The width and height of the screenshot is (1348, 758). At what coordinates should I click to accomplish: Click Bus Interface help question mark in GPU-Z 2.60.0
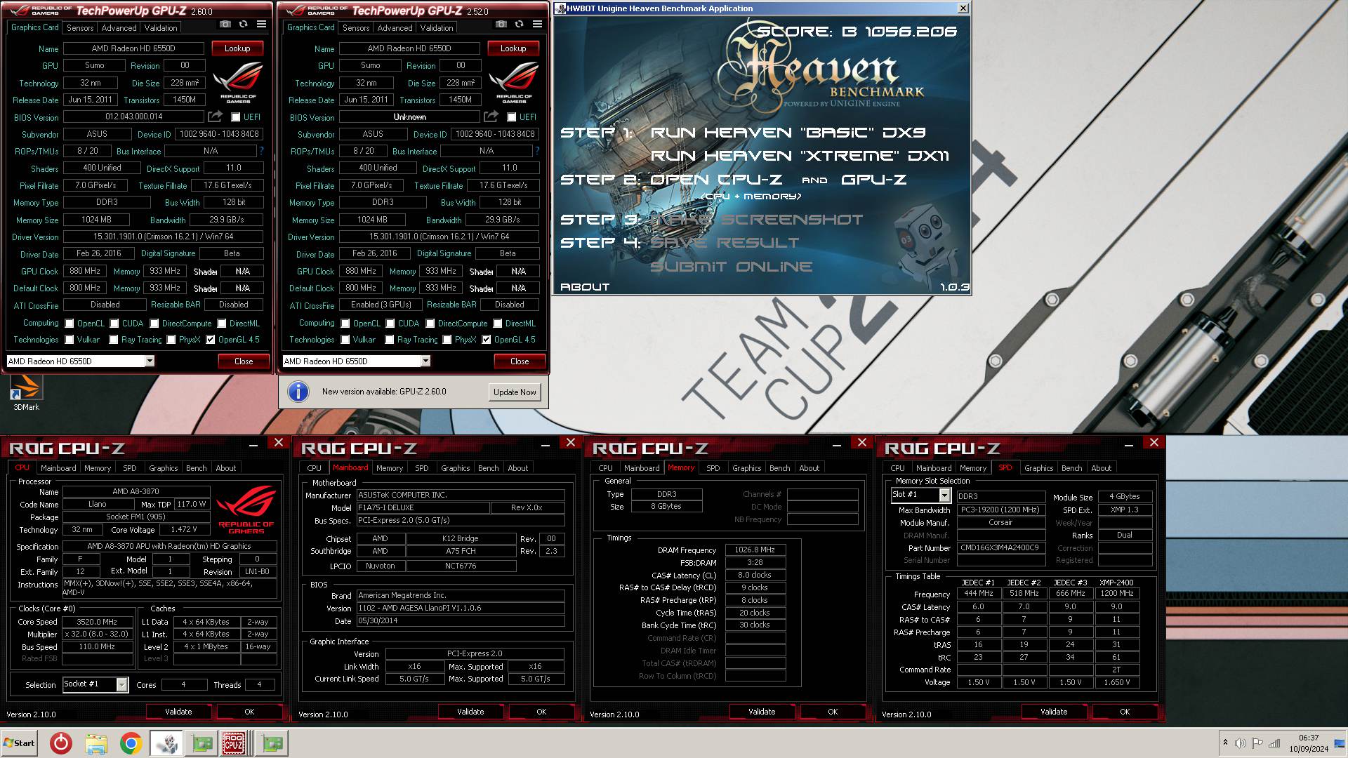pos(261,151)
